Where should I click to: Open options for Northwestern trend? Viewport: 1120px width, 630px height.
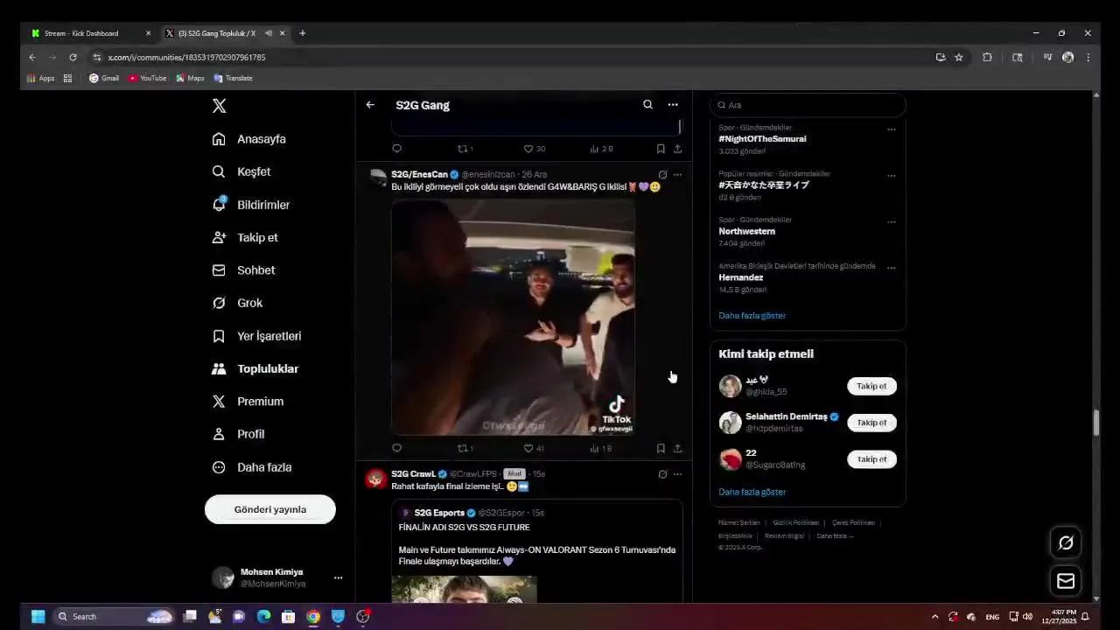click(892, 221)
